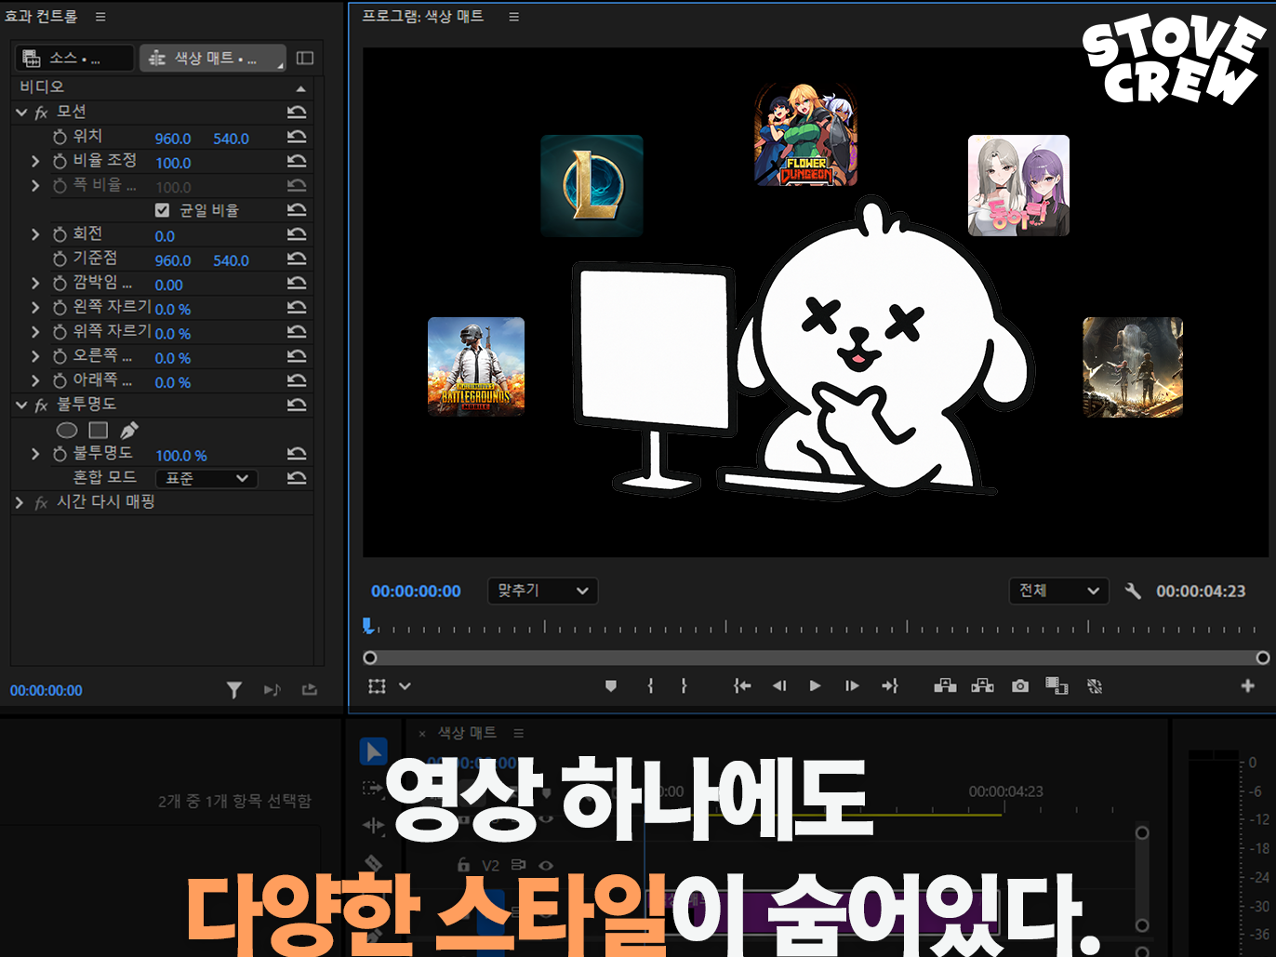This screenshot has height=957, width=1276.
Task: Reset the 회전 parameter
Action: click(x=297, y=234)
